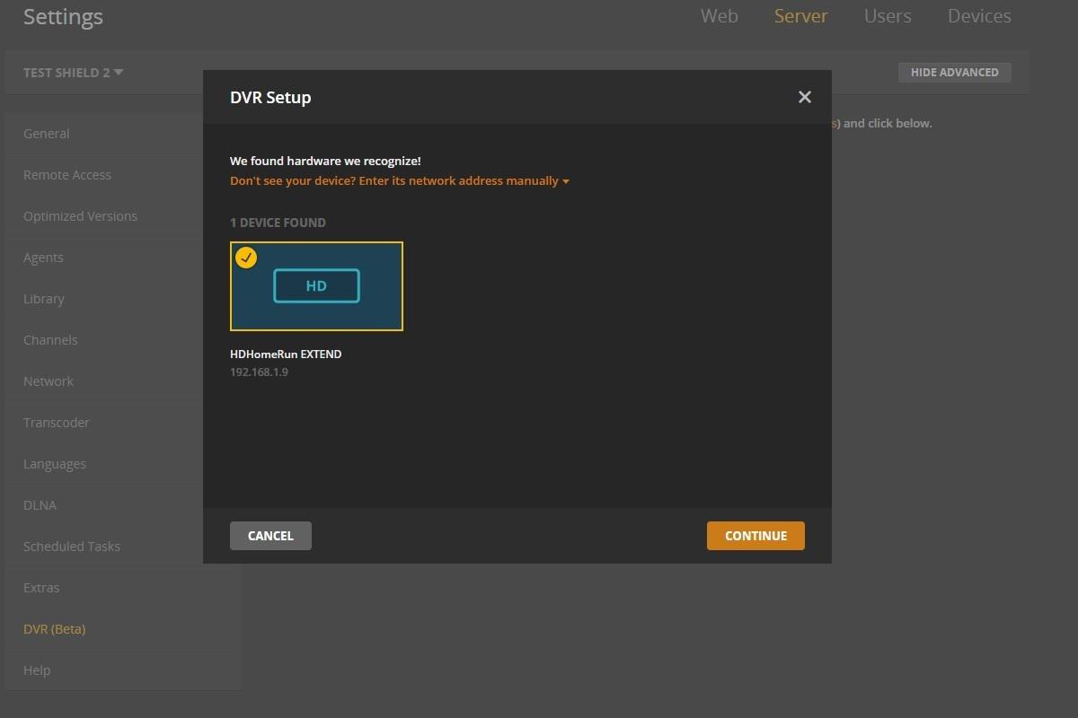1078x718 pixels.
Task: Open the TEST SHIELD 2 server dropdown
Action: pos(74,73)
